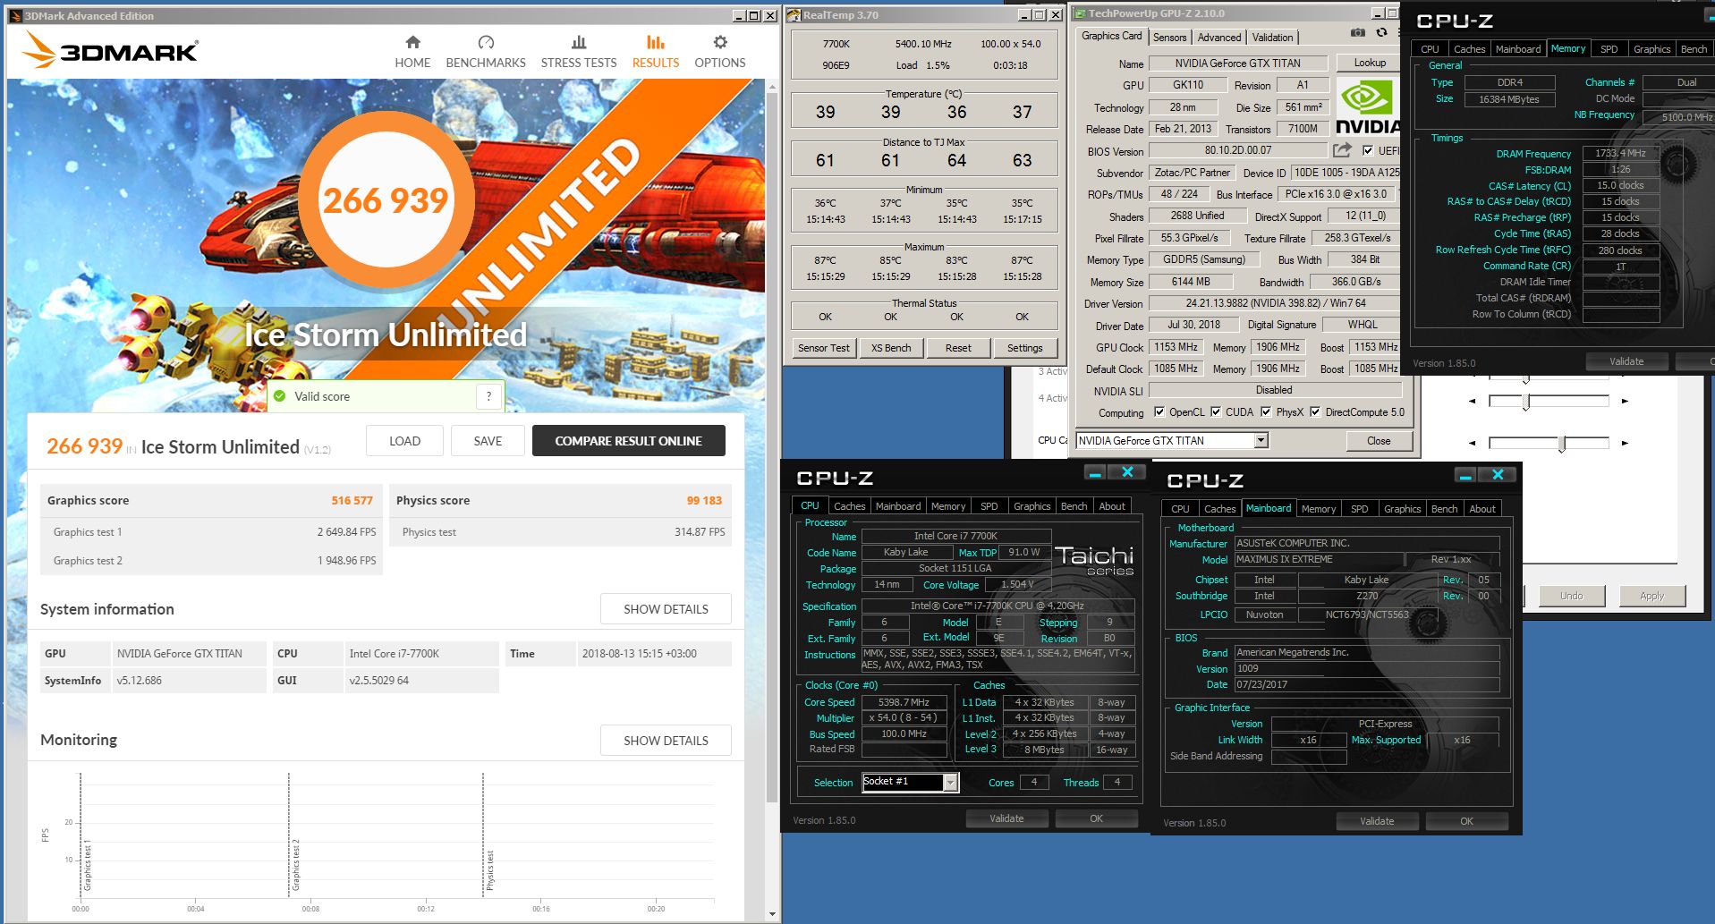Click Sensor Test in RealTemp
Image resolution: width=1715 pixels, height=924 pixels.
824,348
